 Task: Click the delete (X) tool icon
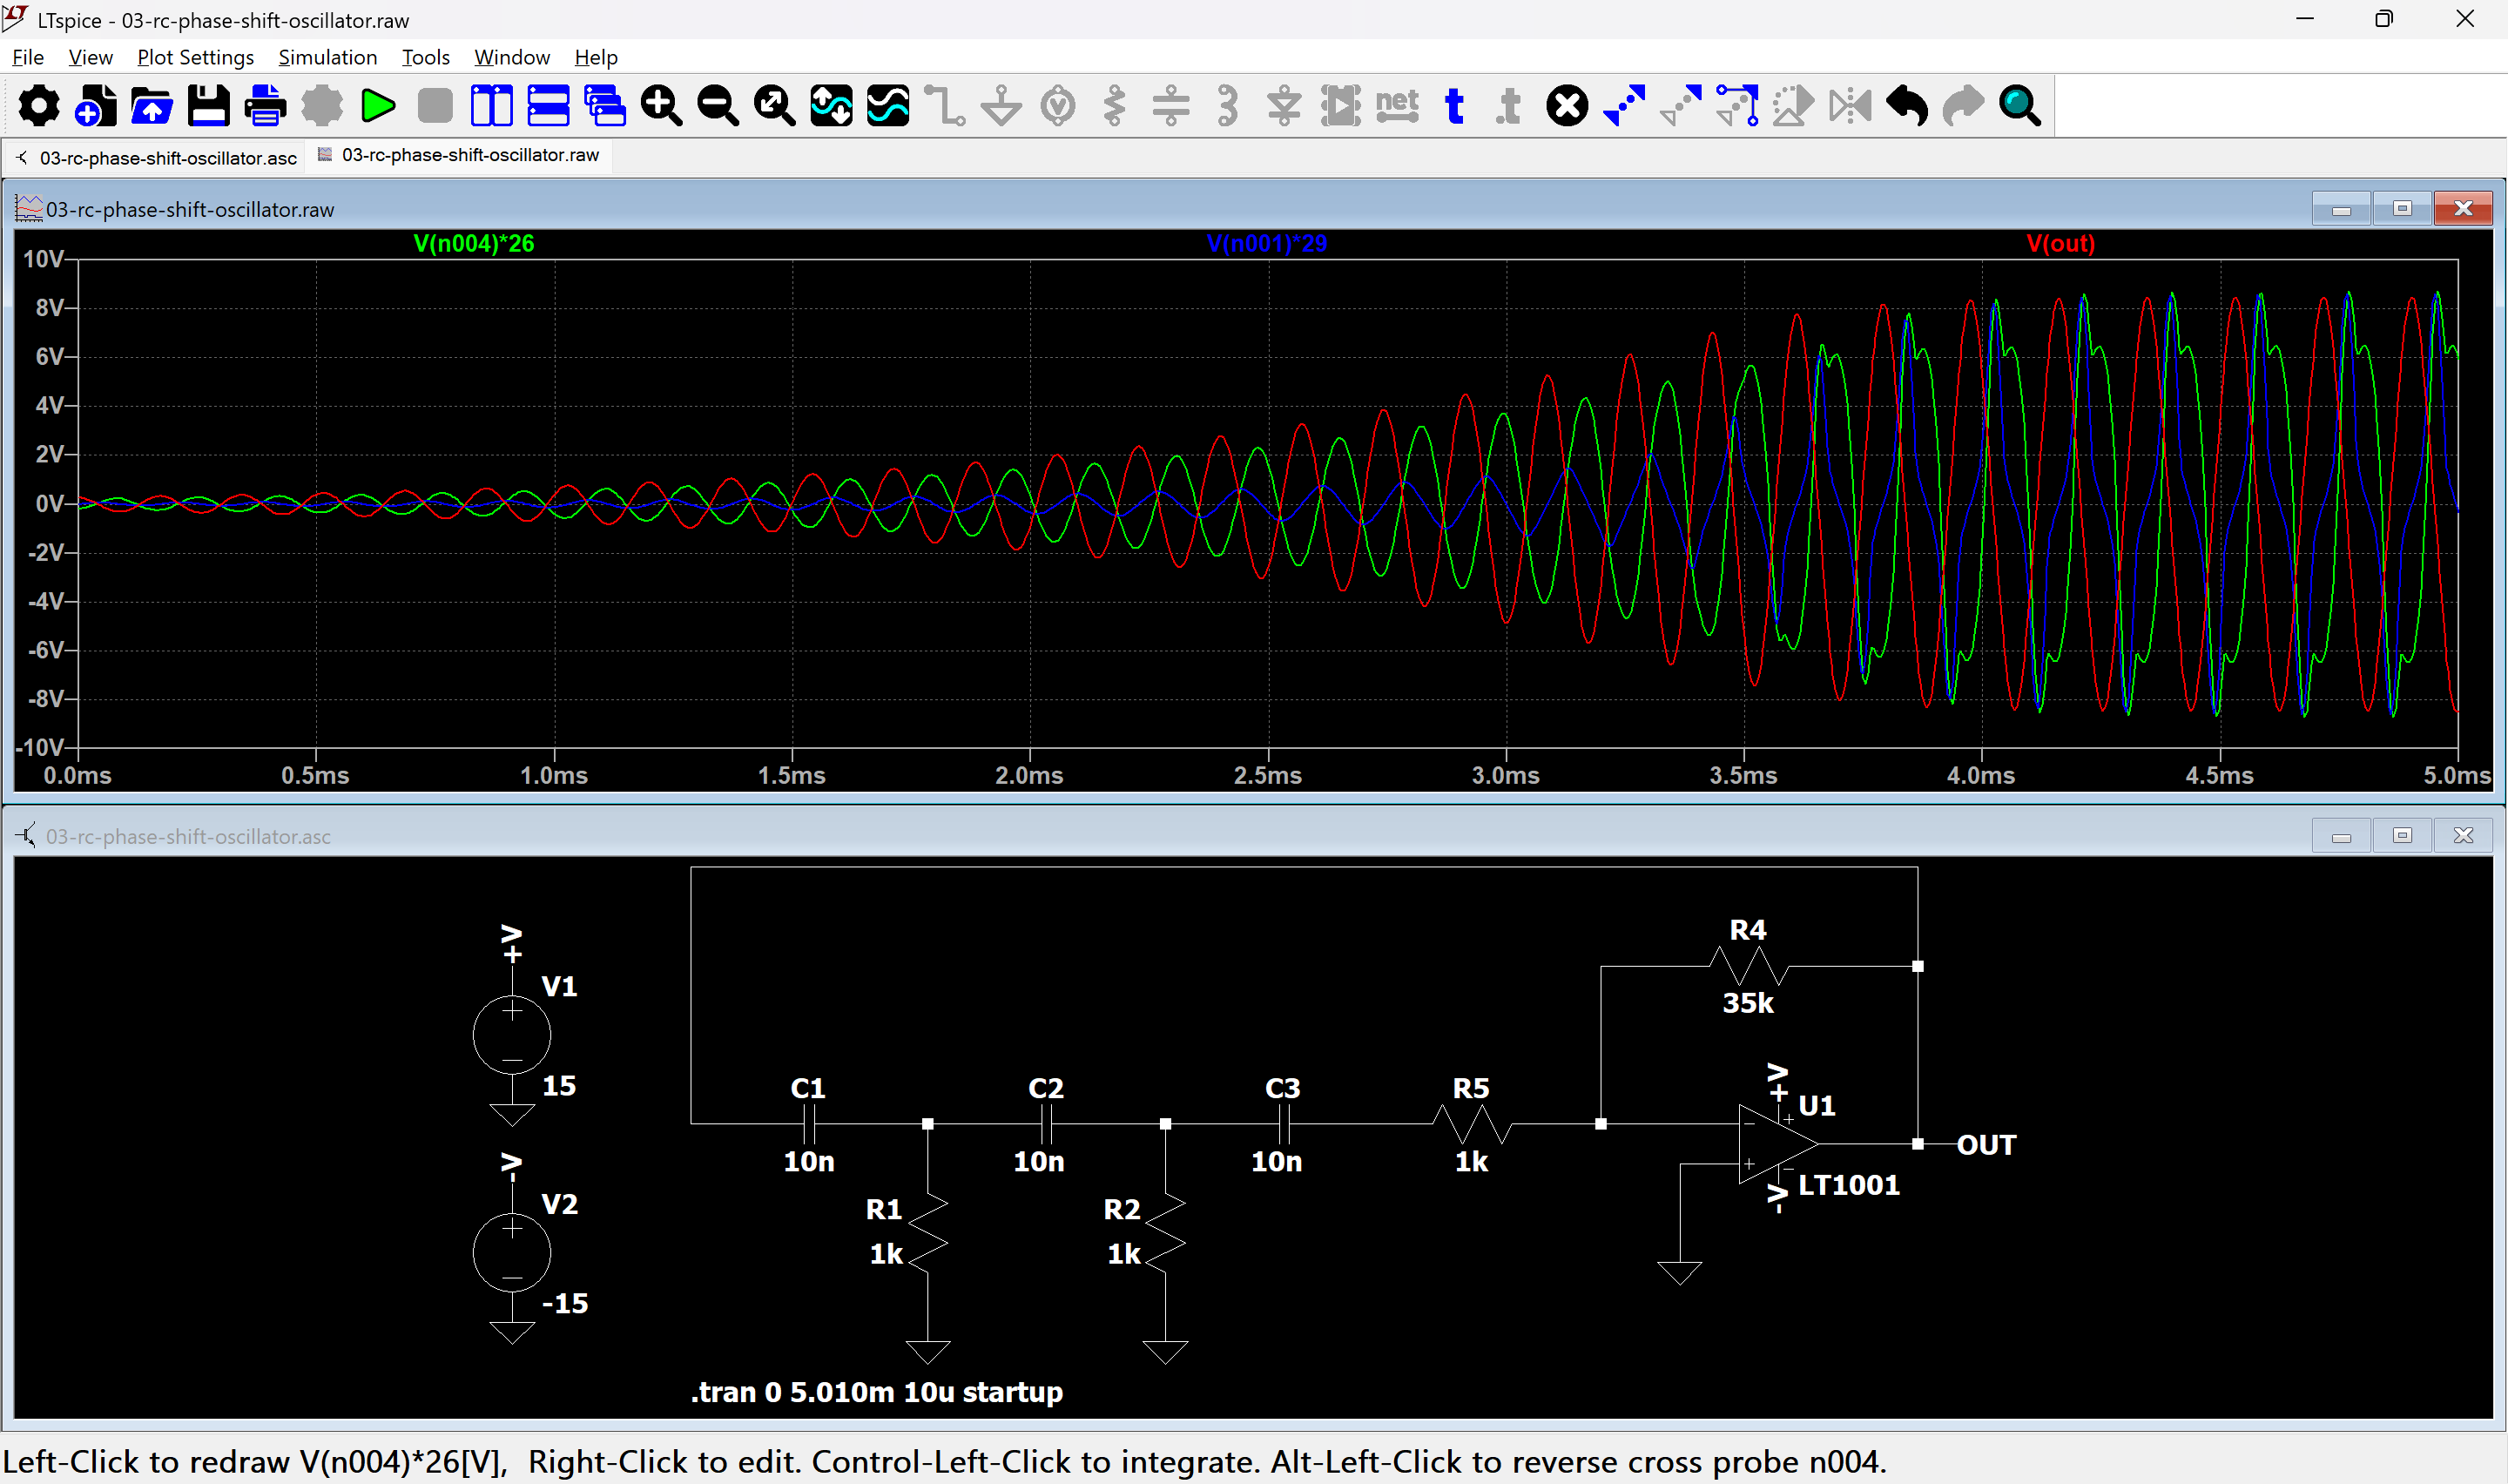pos(1567,106)
